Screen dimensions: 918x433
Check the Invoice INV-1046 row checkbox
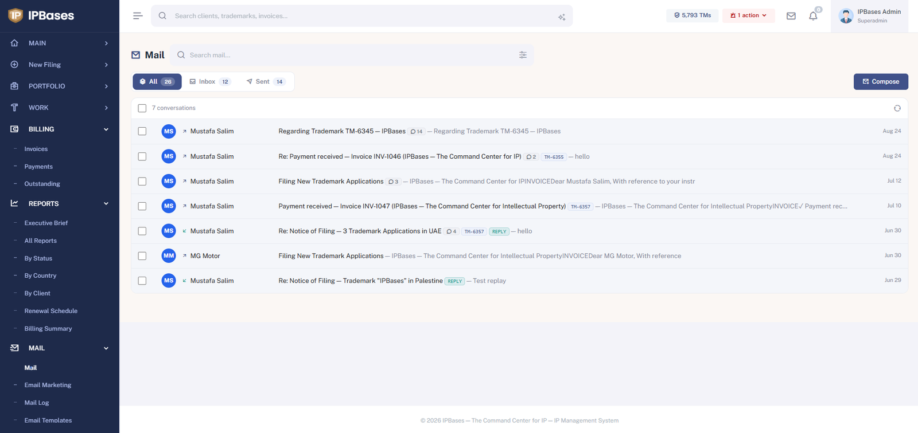[x=142, y=156]
